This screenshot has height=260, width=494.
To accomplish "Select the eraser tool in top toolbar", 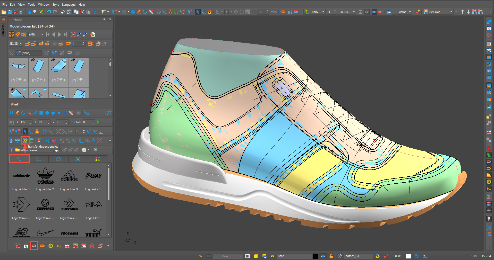I will 63,12.
